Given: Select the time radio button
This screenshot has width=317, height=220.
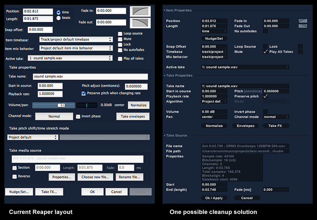Looking at the screenshot, I should pos(59,12).
